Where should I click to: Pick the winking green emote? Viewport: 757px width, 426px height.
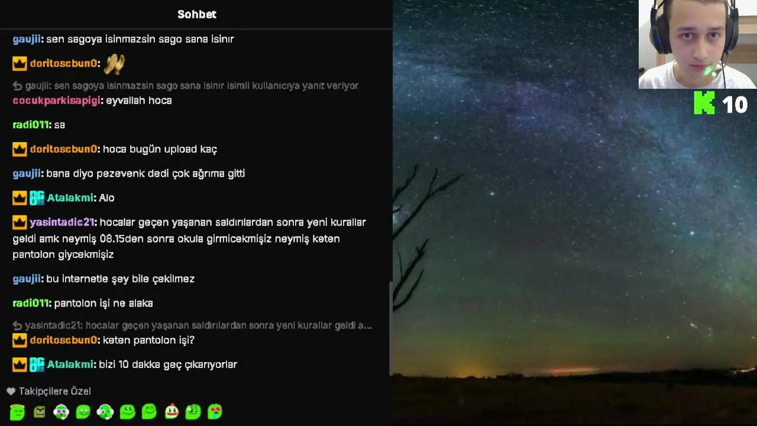[x=193, y=411]
